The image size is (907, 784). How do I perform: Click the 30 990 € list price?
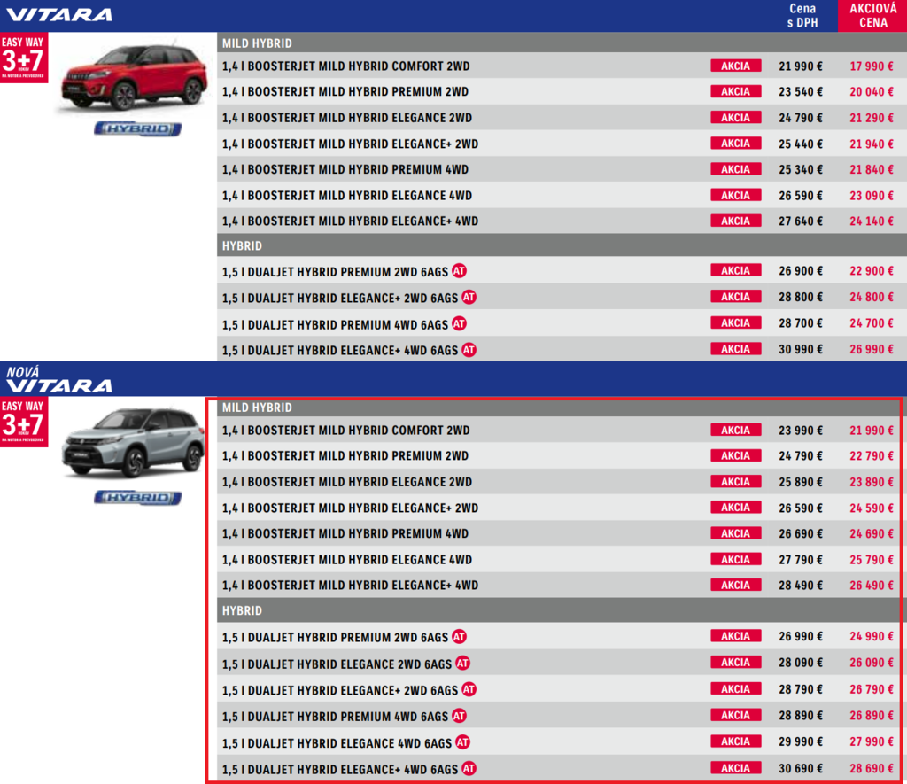pos(801,350)
